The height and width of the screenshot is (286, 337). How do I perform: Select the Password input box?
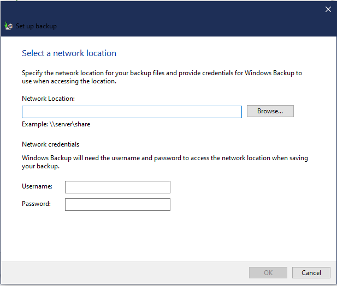(117, 204)
